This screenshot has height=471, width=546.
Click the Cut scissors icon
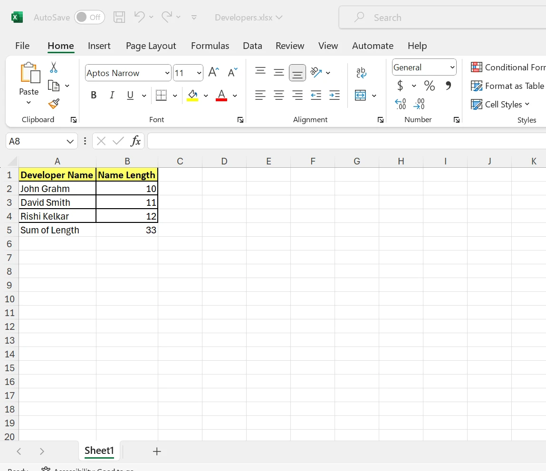coord(54,67)
